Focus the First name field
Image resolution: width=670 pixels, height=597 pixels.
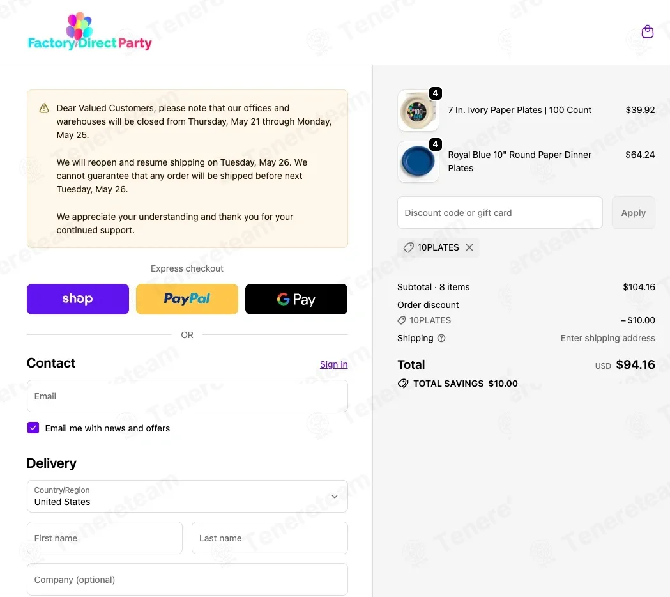(105, 538)
